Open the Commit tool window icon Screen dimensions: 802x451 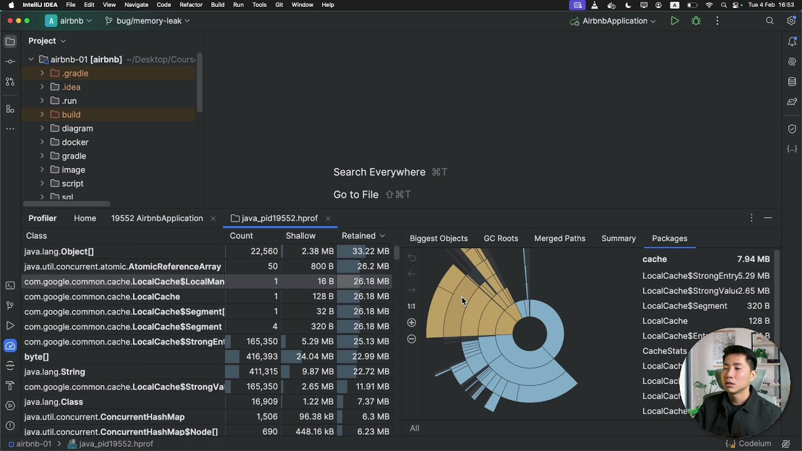[10, 61]
